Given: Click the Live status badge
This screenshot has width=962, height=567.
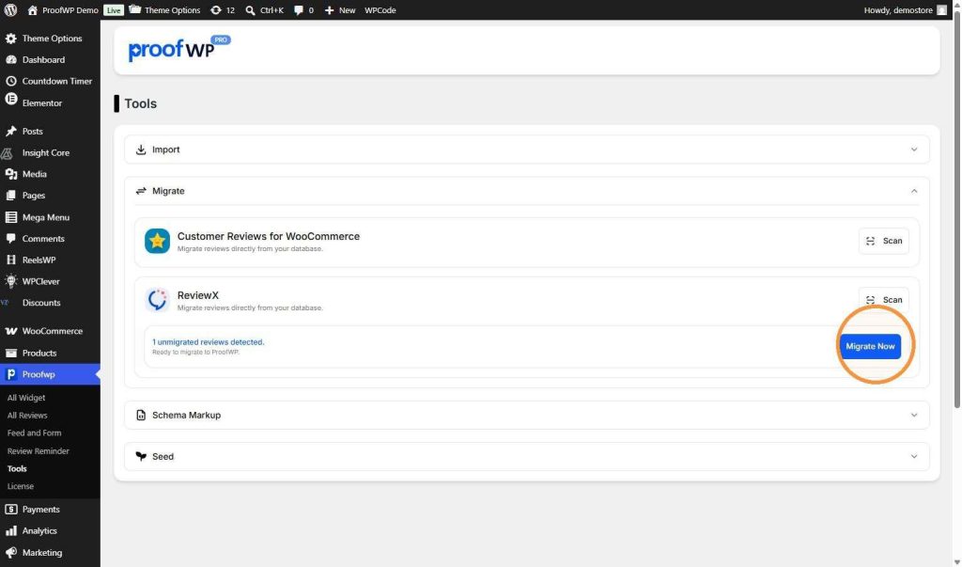Looking at the screenshot, I should (114, 10).
